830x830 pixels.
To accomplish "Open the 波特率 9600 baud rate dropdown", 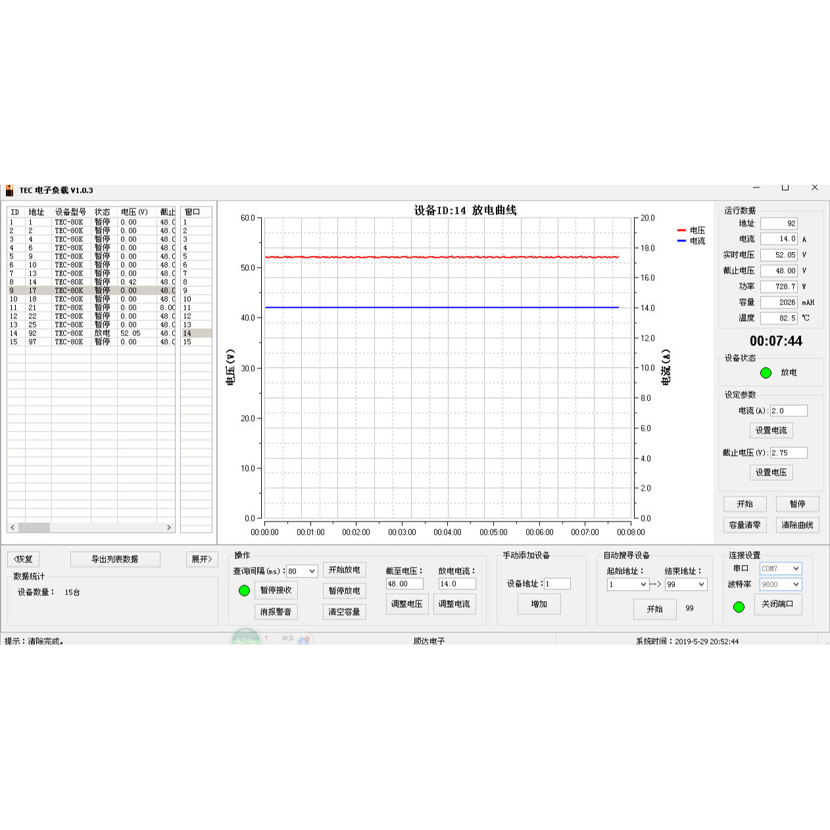I will pos(795,585).
